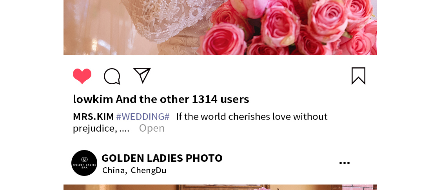Unlike the post with the red heart
Screen dimensions: 441x190
point(82,76)
